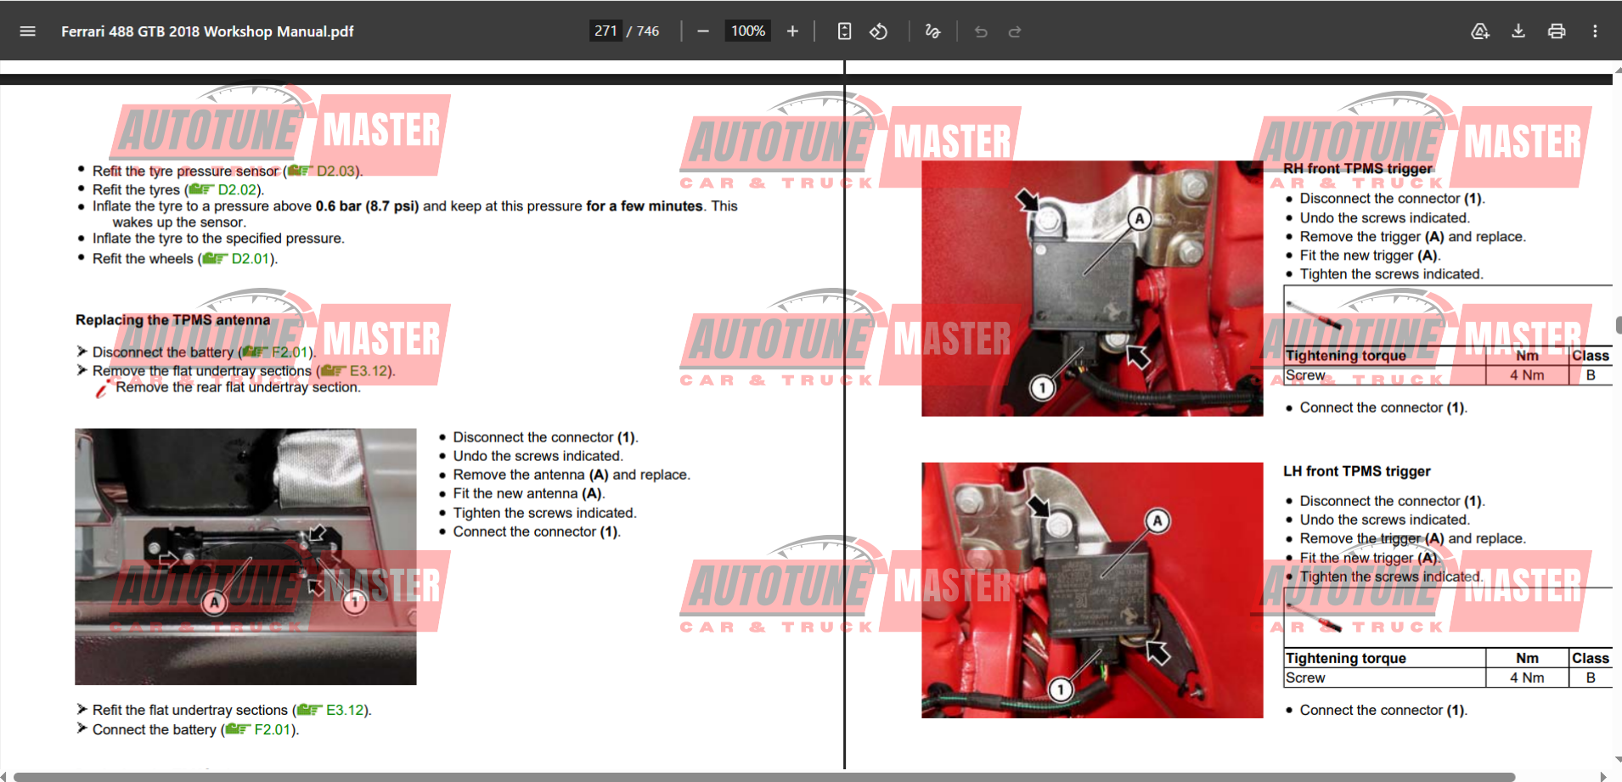1622x782 pixels.
Task: Click '4 Nm' in the RH trigger torque table
Action: tap(1527, 375)
